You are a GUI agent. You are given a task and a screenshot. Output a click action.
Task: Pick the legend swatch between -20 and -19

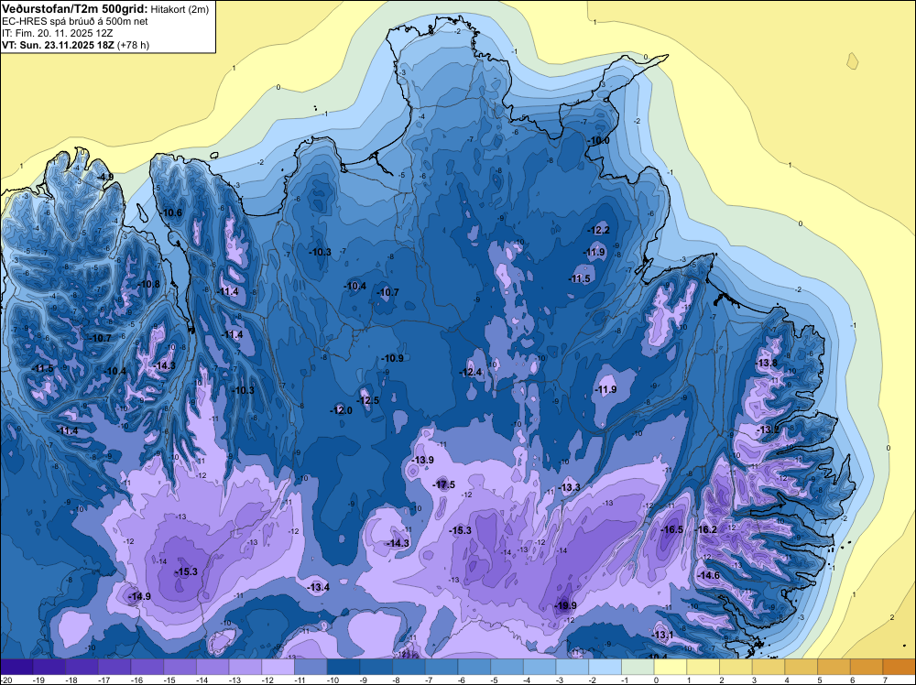16,667
